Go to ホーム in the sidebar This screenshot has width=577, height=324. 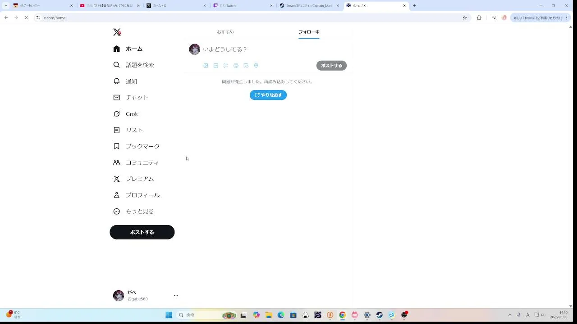[x=128, y=49]
